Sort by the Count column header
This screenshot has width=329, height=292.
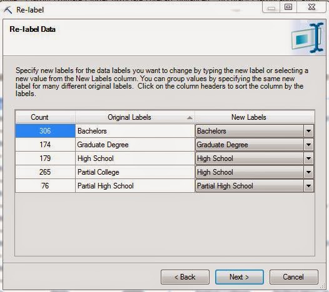(45, 117)
